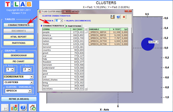This screenshot has height=112, width=173.
Task: Click the bar chart icon with green check
Action: coord(14,107)
